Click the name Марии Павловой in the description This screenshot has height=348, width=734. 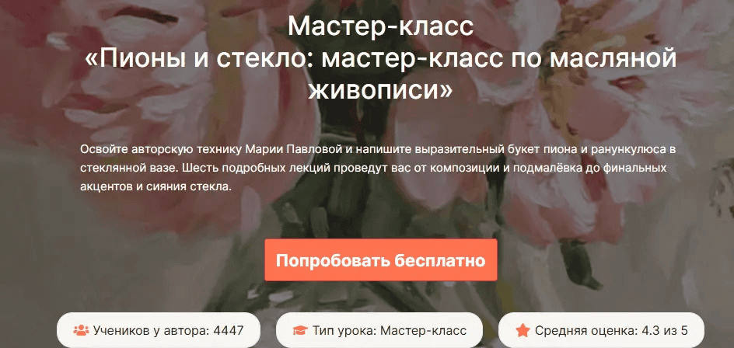295,149
